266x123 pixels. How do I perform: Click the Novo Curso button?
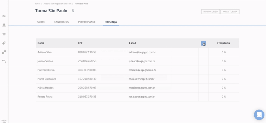(210, 12)
